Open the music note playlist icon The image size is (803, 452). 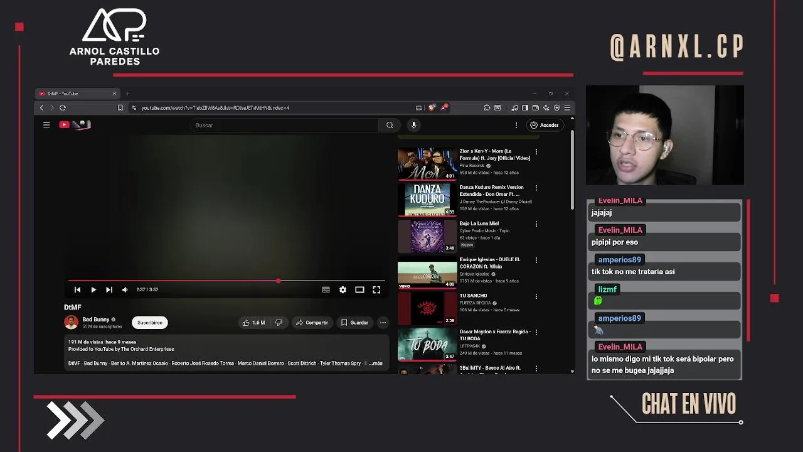[x=514, y=108]
